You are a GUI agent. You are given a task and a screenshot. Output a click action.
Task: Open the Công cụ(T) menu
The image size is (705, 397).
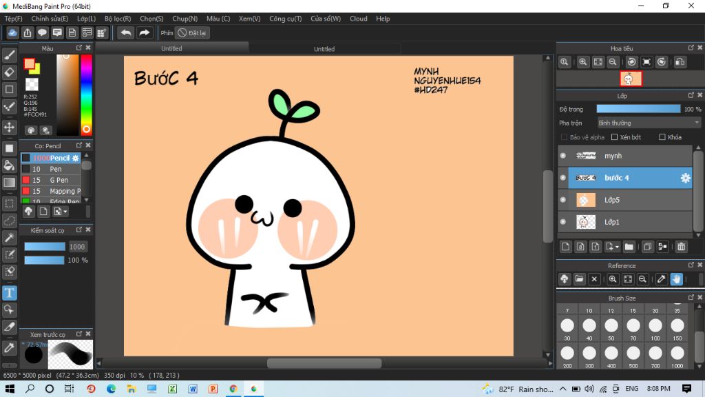click(286, 19)
